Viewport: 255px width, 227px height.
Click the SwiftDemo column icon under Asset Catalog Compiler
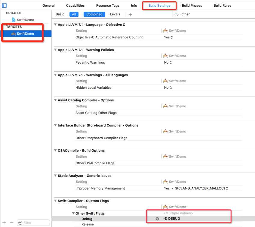(x=165, y=106)
